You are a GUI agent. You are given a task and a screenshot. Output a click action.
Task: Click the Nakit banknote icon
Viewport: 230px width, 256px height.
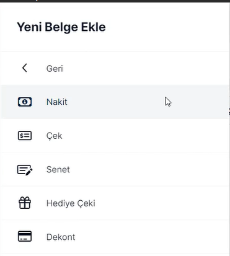[x=25, y=102]
